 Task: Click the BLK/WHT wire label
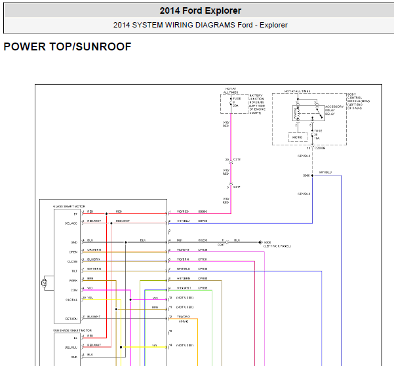click(94, 317)
